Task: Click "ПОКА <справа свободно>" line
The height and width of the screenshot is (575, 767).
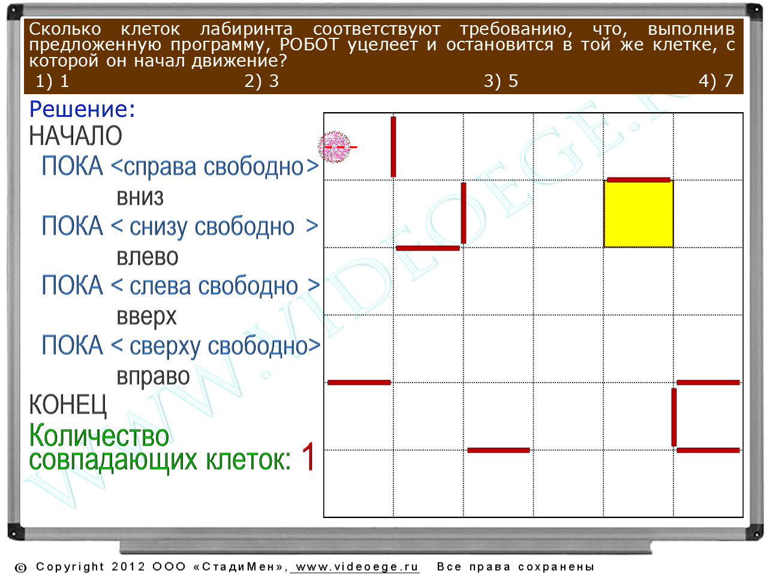Action: pyautogui.click(x=180, y=166)
